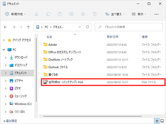Open address bar history dropdown
The image size is (166, 124).
79,27
